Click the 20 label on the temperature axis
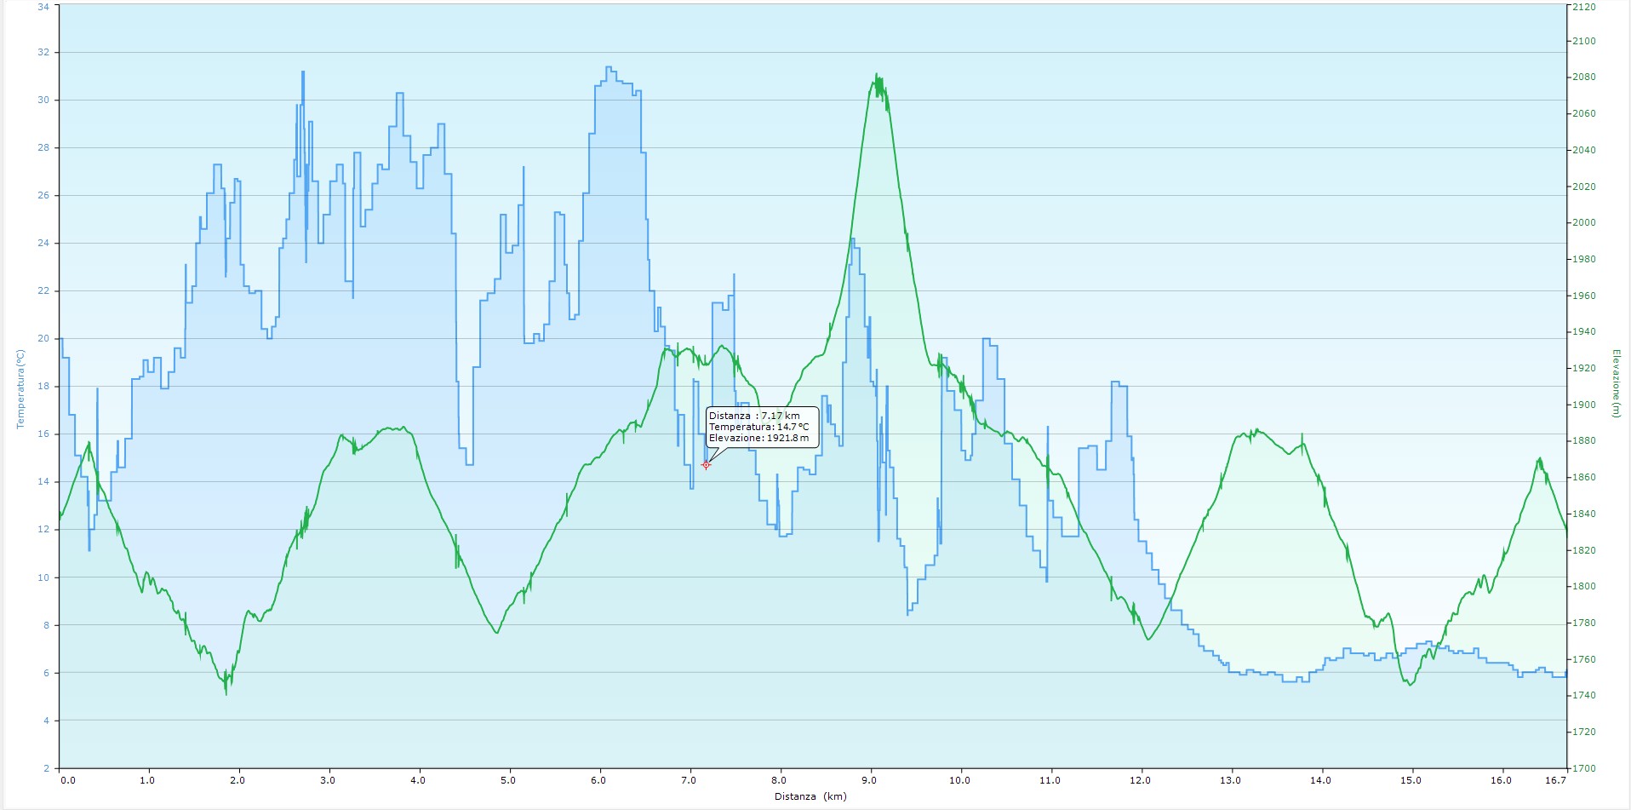The height and width of the screenshot is (810, 1631). [44, 339]
